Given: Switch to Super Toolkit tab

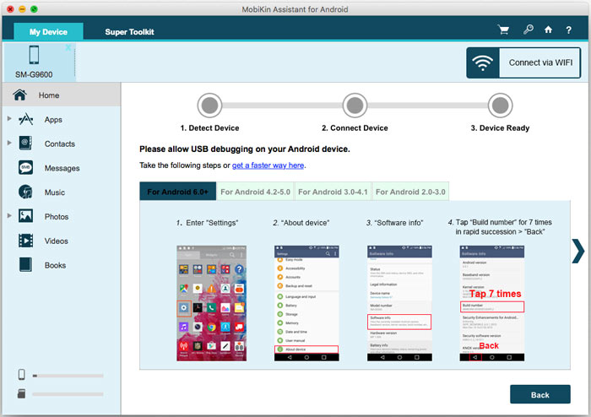Looking at the screenshot, I should (129, 32).
